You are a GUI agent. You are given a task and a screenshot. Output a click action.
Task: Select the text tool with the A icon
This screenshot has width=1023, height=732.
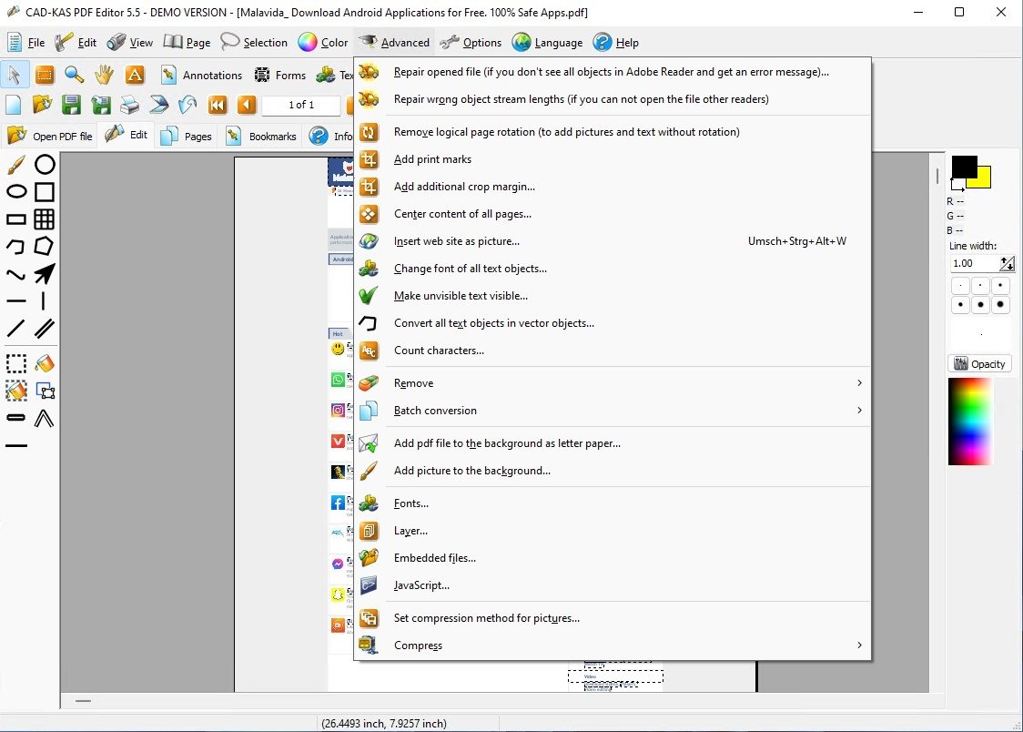(x=133, y=75)
